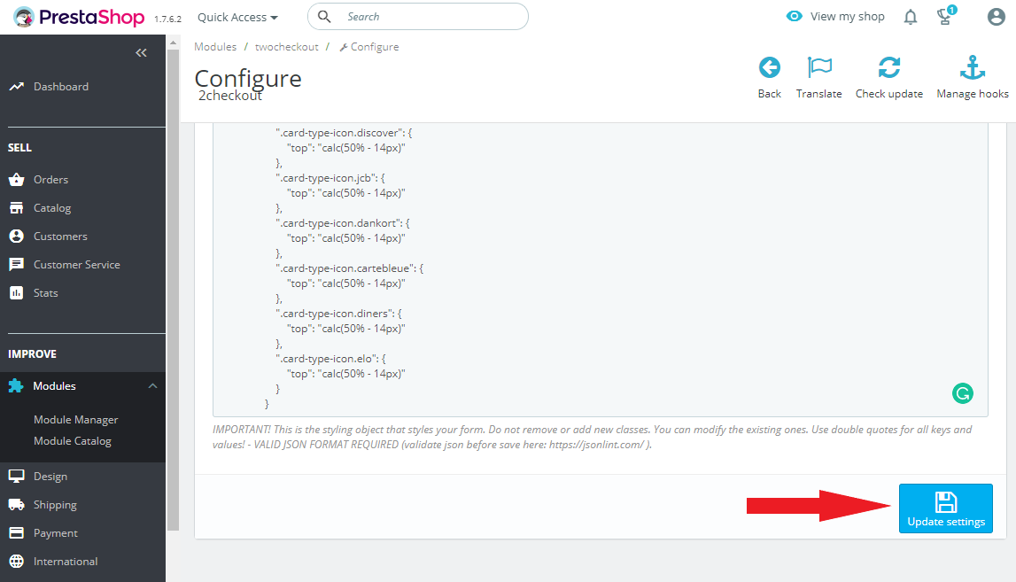Click the Payment card icon
Viewport: 1016px width, 582px height.
tap(16, 532)
